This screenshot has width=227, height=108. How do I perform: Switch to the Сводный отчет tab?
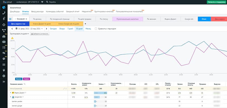coord(73,12)
